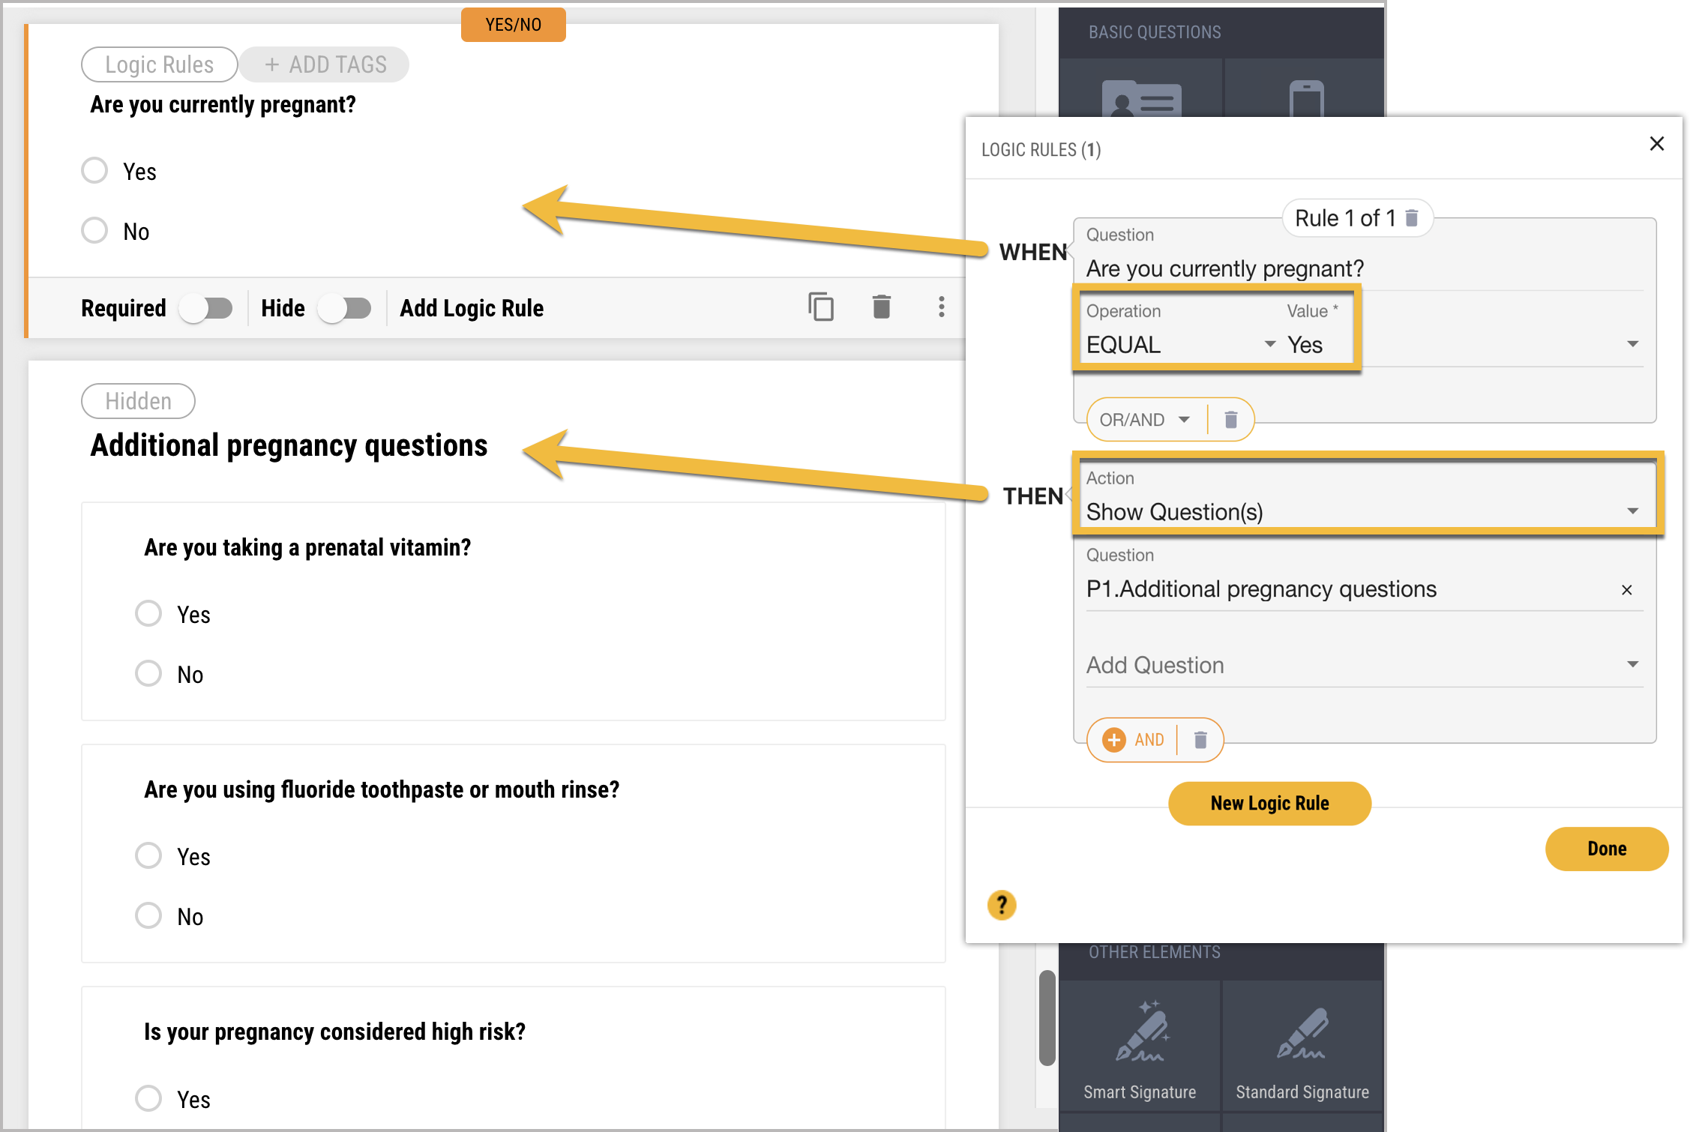
Task: Delete Rule 1 of 1 trash icon
Action: (1412, 218)
